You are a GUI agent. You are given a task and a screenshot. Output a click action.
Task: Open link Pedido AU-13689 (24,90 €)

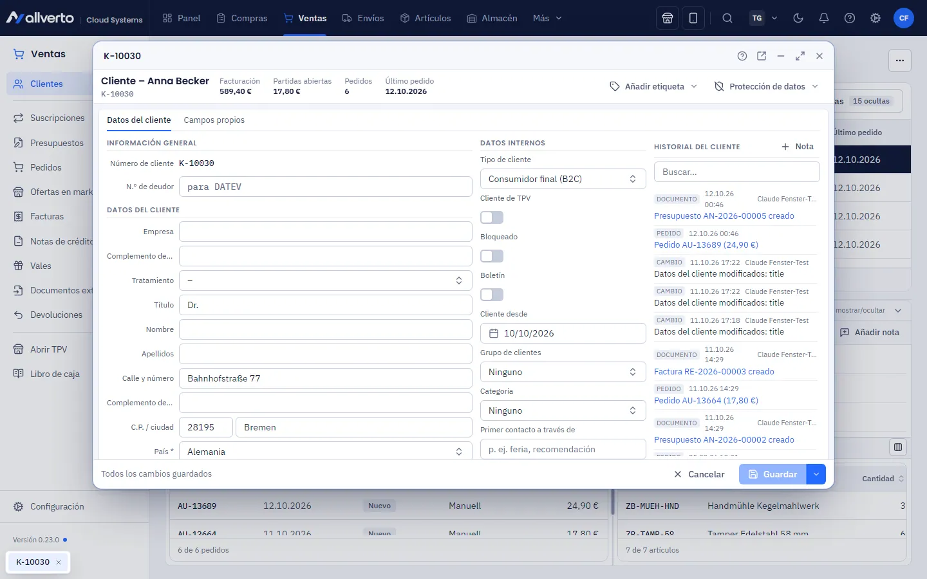pos(706,245)
